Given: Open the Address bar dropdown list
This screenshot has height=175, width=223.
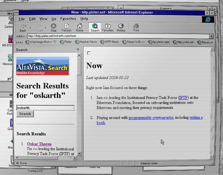Looking at the screenshot, I should [x=211, y=36].
